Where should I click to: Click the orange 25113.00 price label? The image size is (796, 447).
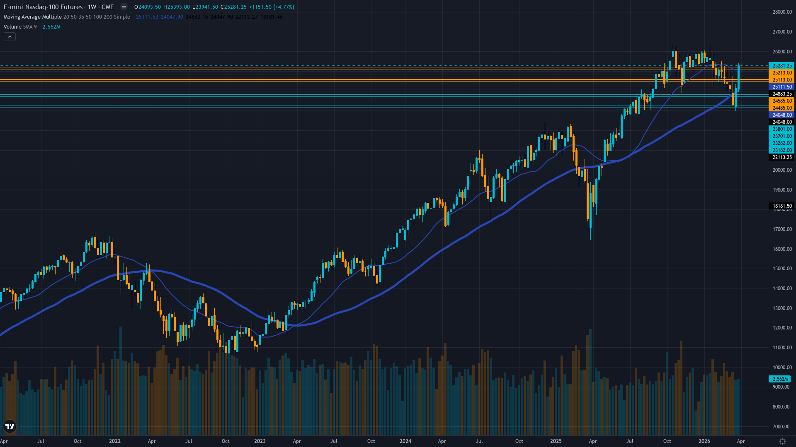tap(781, 80)
